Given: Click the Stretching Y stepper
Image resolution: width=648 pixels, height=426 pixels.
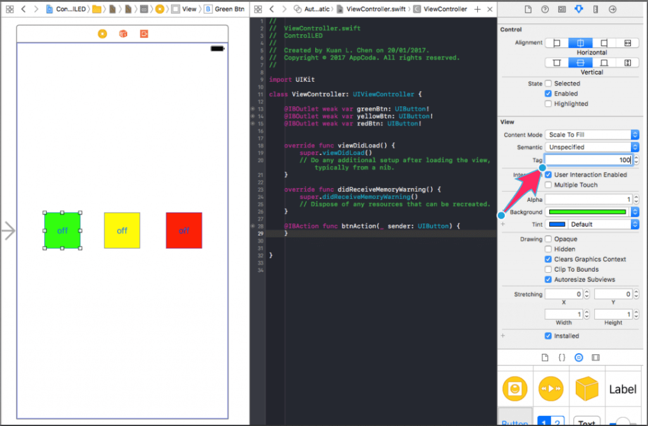Looking at the screenshot, I should [636, 294].
